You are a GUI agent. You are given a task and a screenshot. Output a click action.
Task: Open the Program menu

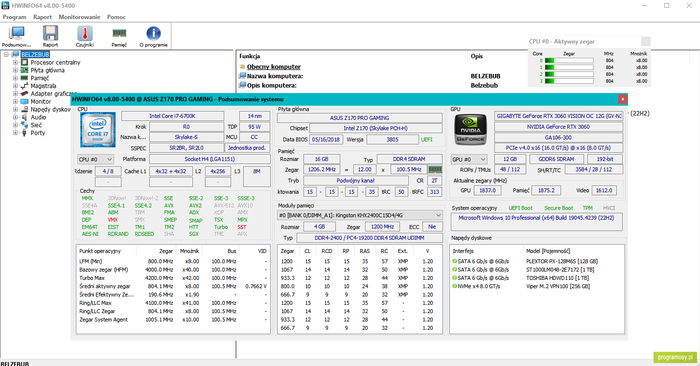coord(15,17)
